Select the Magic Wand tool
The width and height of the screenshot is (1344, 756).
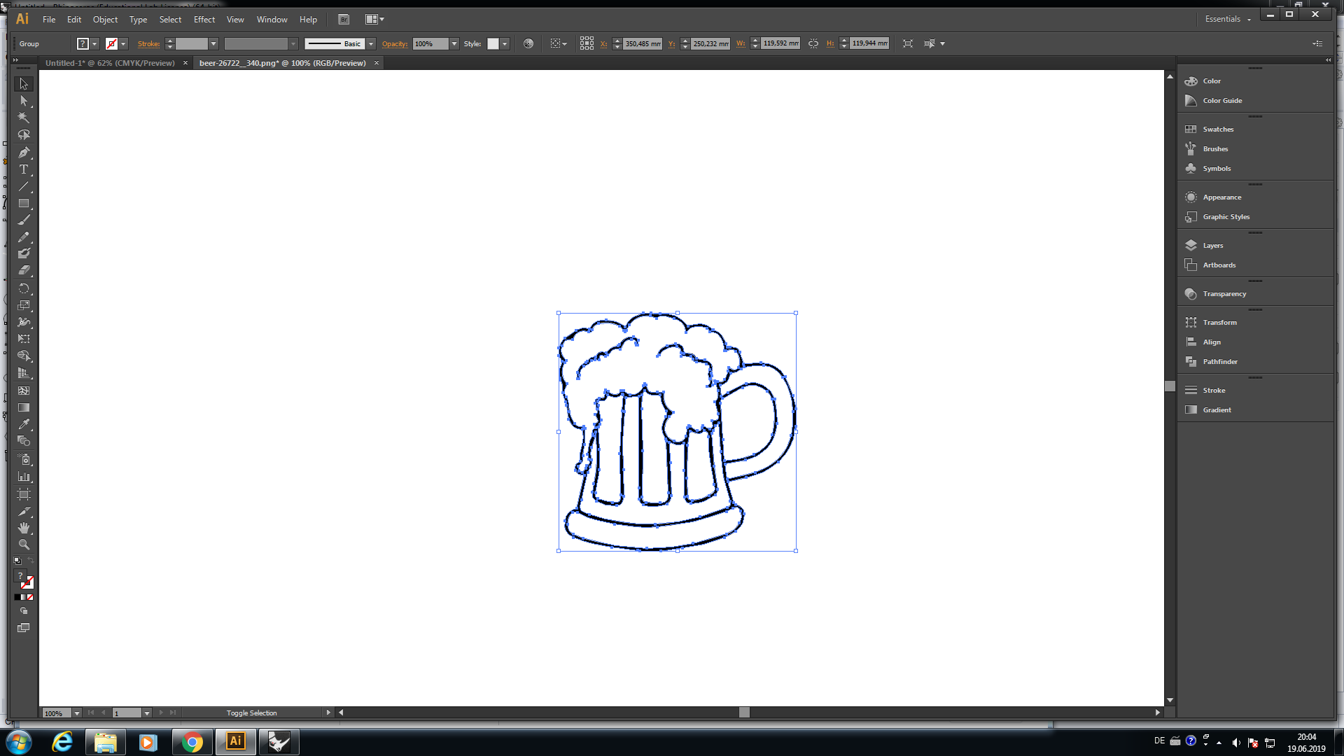[x=24, y=118]
